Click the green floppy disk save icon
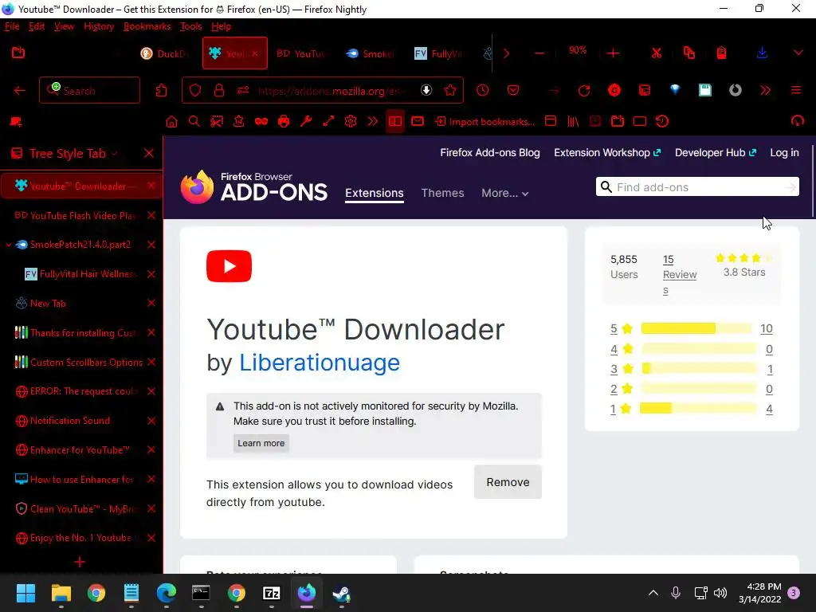Viewport: 816px width, 612px height. point(705,91)
